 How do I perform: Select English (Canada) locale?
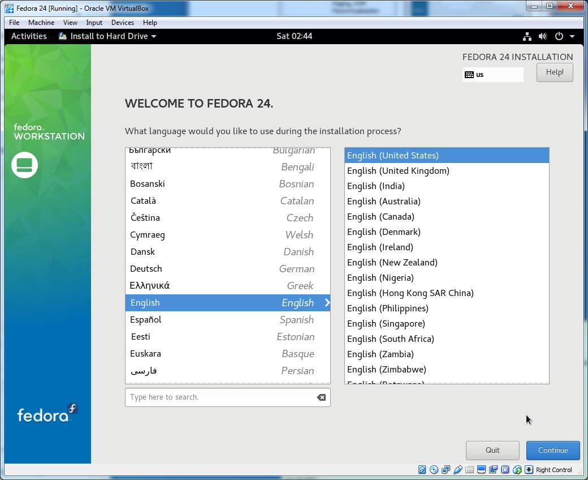tap(447, 217)
